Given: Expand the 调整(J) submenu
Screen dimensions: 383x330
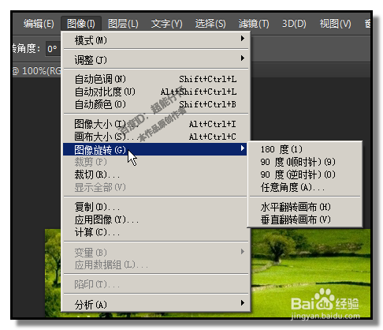Looking at the screenshot, I should coord(155,60).
